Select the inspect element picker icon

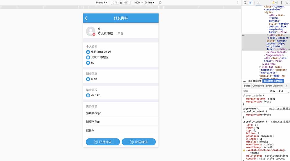point(245,3)
